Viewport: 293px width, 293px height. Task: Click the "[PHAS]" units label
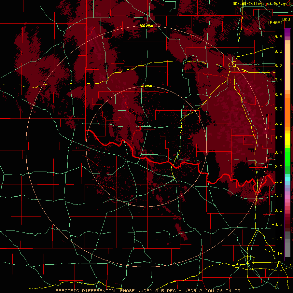click(x=275, y=22)
